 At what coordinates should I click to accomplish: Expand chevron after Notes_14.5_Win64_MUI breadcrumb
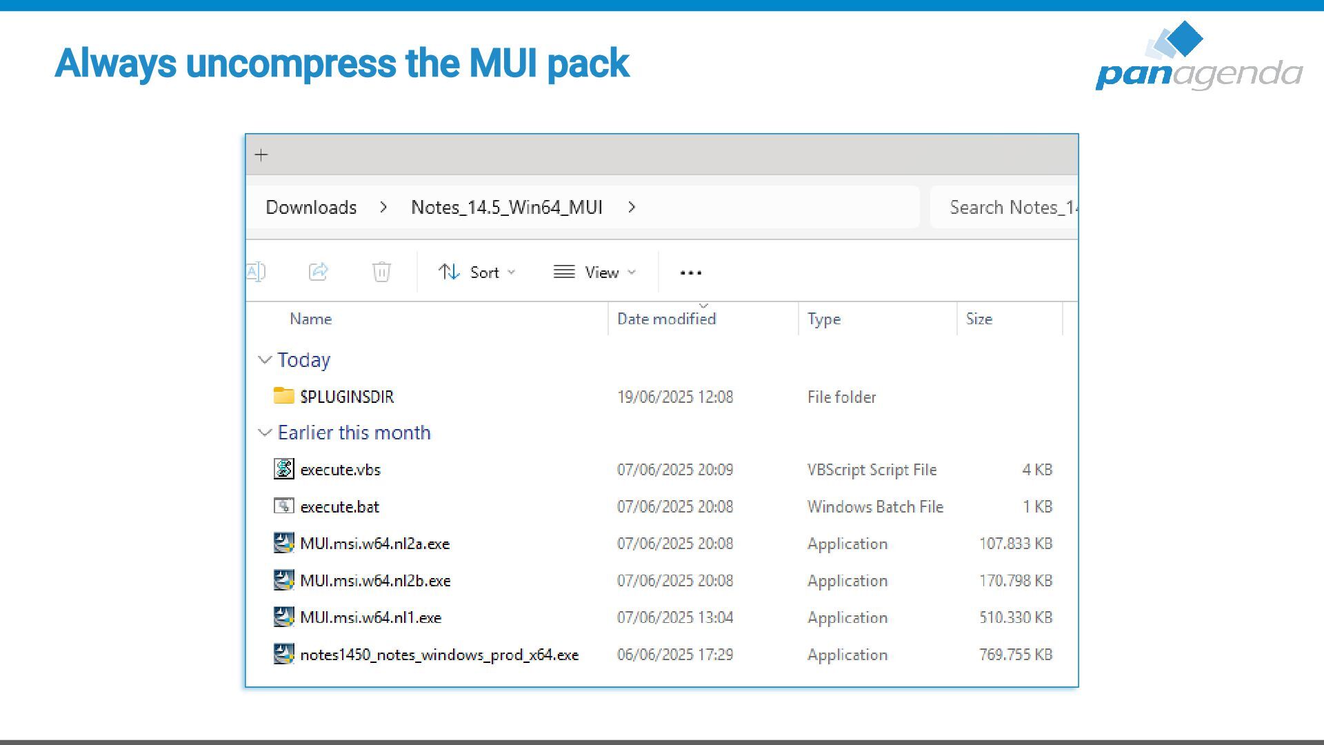point(632,208)
